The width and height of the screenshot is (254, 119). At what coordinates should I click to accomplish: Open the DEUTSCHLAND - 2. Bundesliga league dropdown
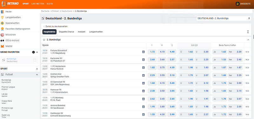click(x=224, y=18)
